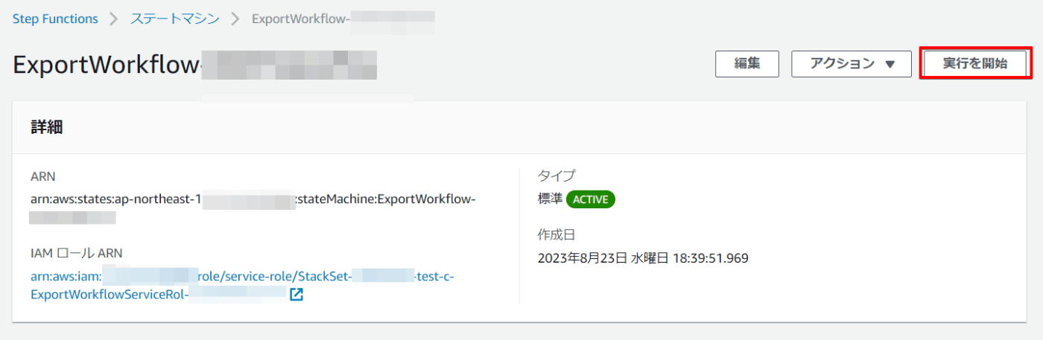Screen dimensions: 1043x340
Task: Click the 実行を開始 button
Action: 975,64
